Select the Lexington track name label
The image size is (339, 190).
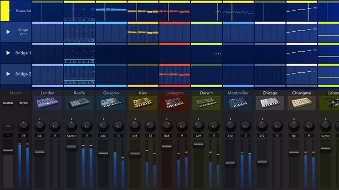click(174, 93)
